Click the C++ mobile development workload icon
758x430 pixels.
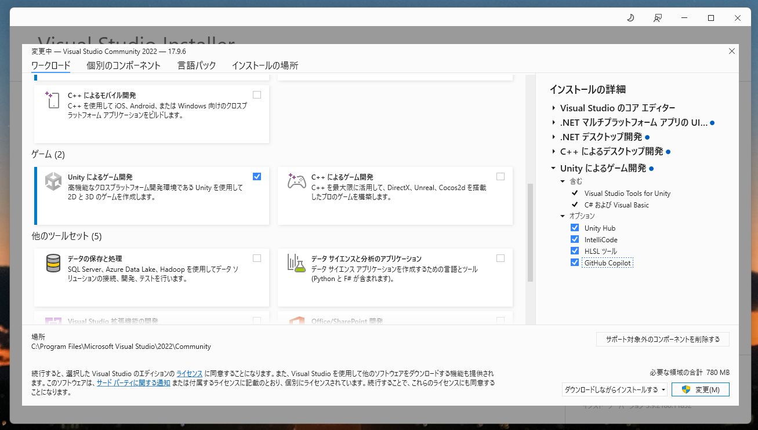click(53, 100)
